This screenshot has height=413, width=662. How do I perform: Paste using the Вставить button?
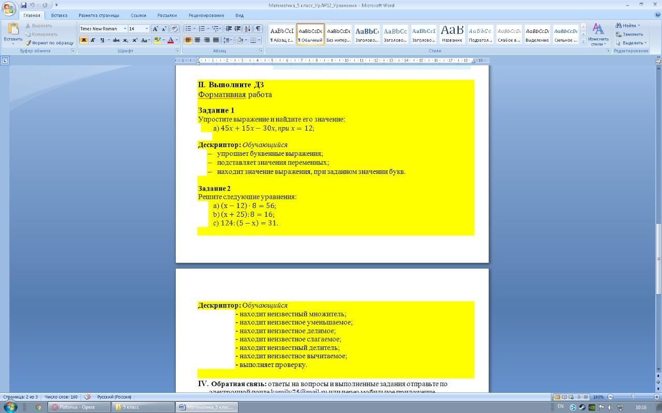pos(13,34)
